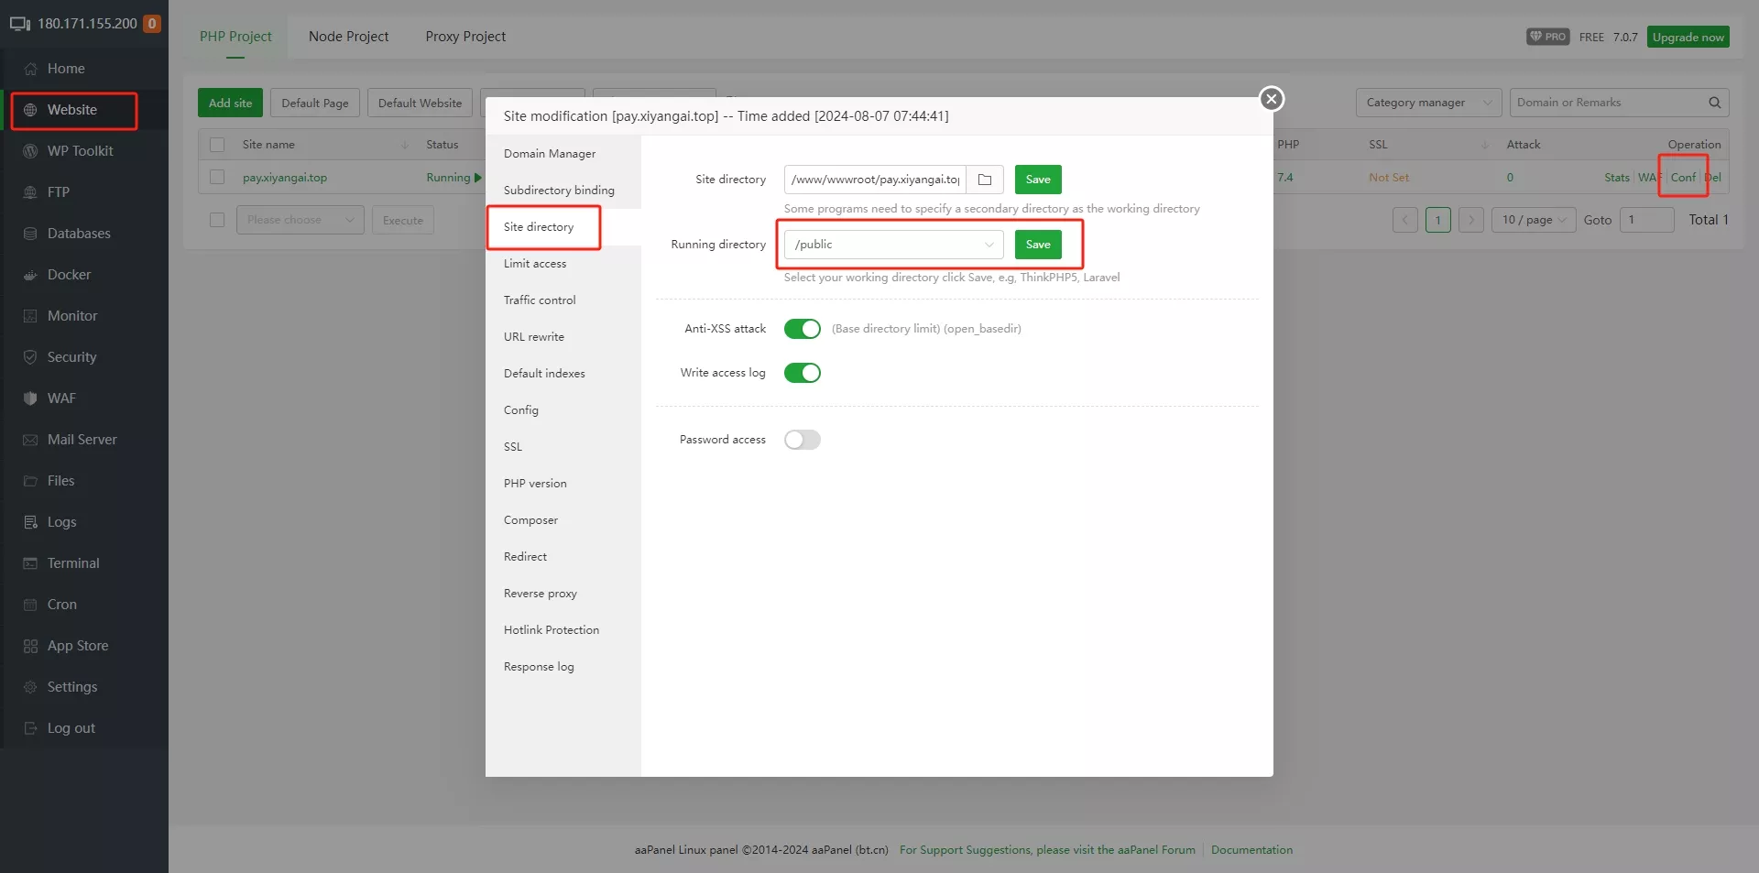This screenshot has width=1759, height=873.
Task: Click the search magnifier icon
Action: [x=1714, y=103]
